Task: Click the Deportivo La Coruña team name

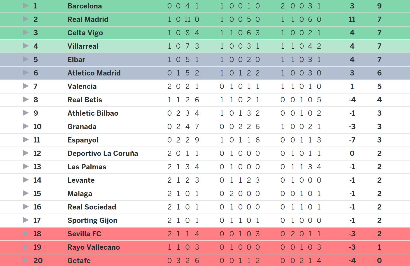Action: click(x=103, y=153)
